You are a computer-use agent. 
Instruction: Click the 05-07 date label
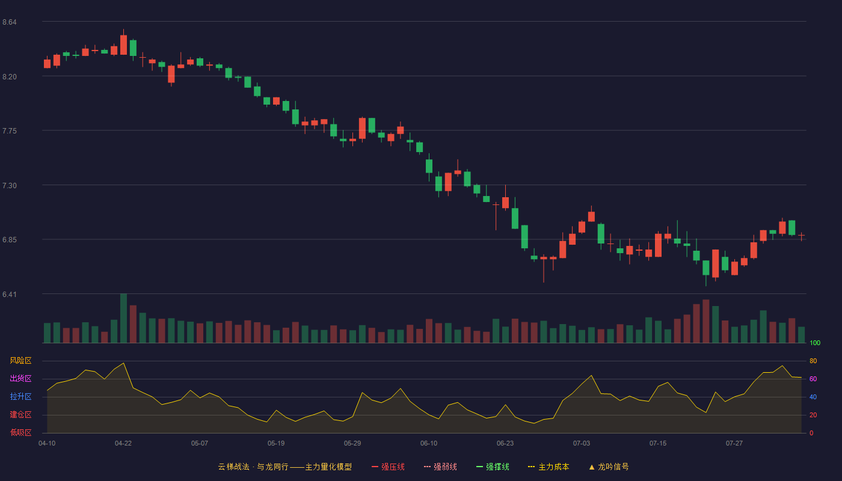click(200, 443)
